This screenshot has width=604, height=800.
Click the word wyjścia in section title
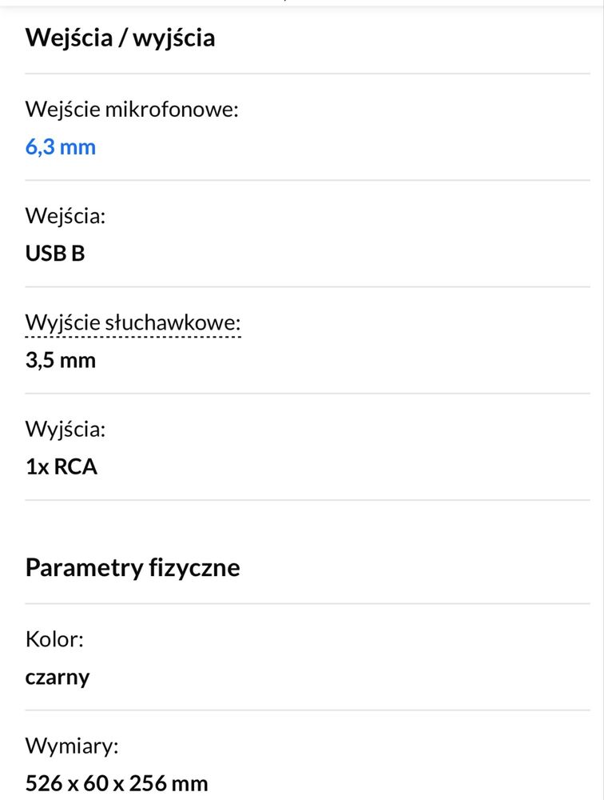pos(174,39)
